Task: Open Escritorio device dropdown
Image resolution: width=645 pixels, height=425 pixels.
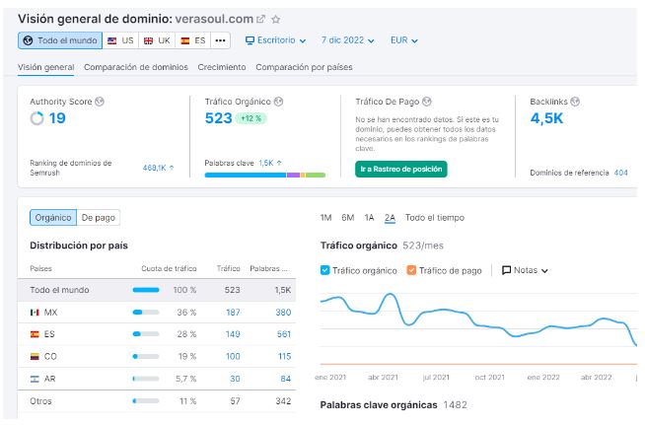Action: (x=275, y=40)
